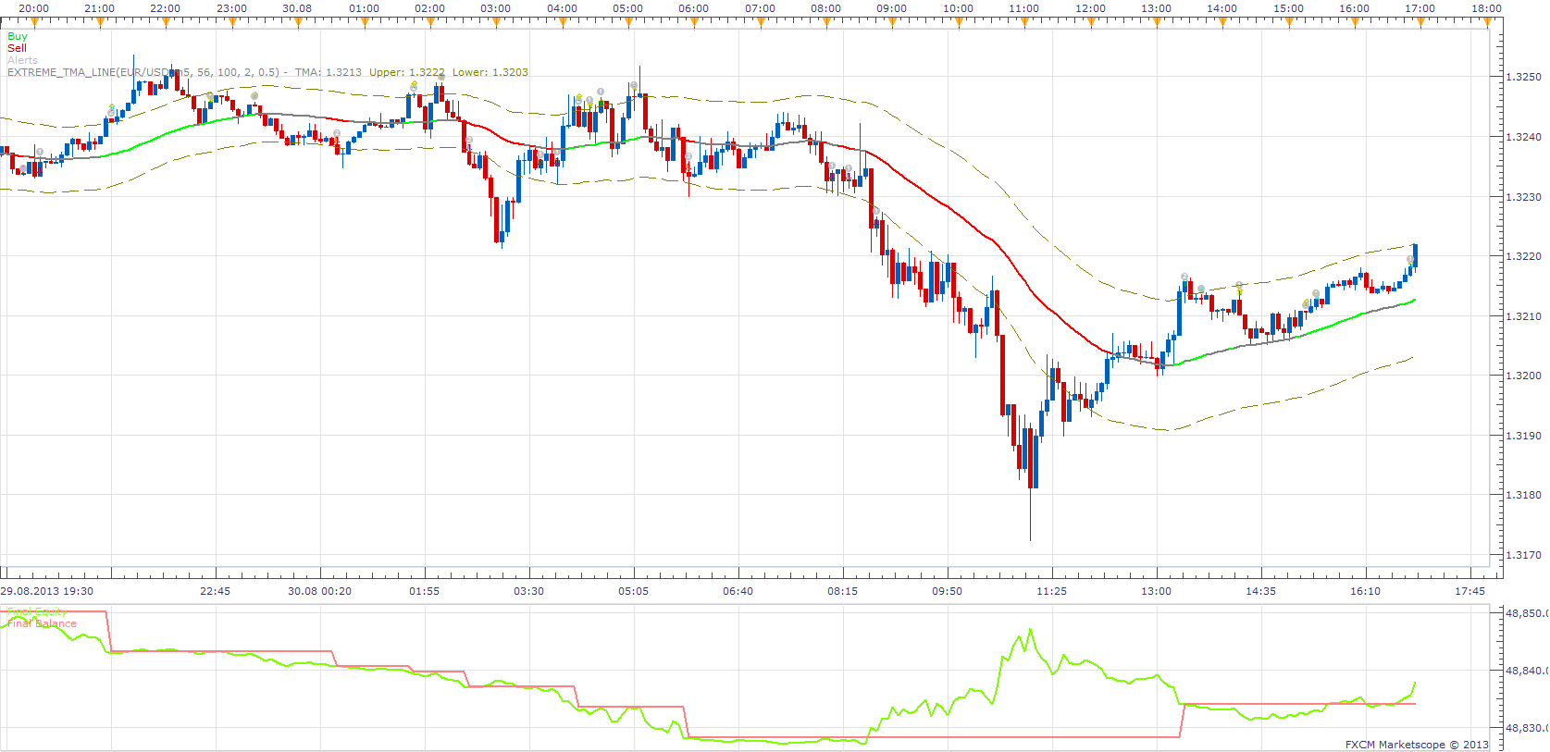Click the orange marker under 09:00 on top scale
The height and width of the screenshot is (752, 1550).
(x=892, y=22)
